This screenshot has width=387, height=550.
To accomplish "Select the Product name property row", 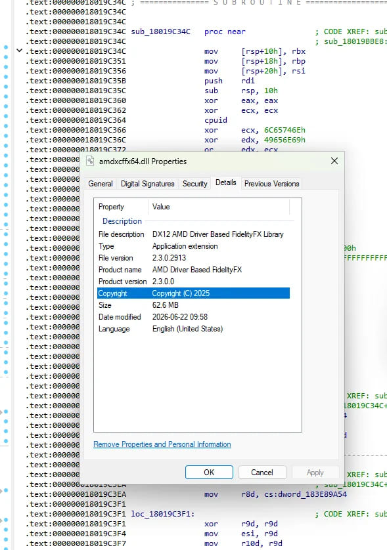I will pos(193,269).
